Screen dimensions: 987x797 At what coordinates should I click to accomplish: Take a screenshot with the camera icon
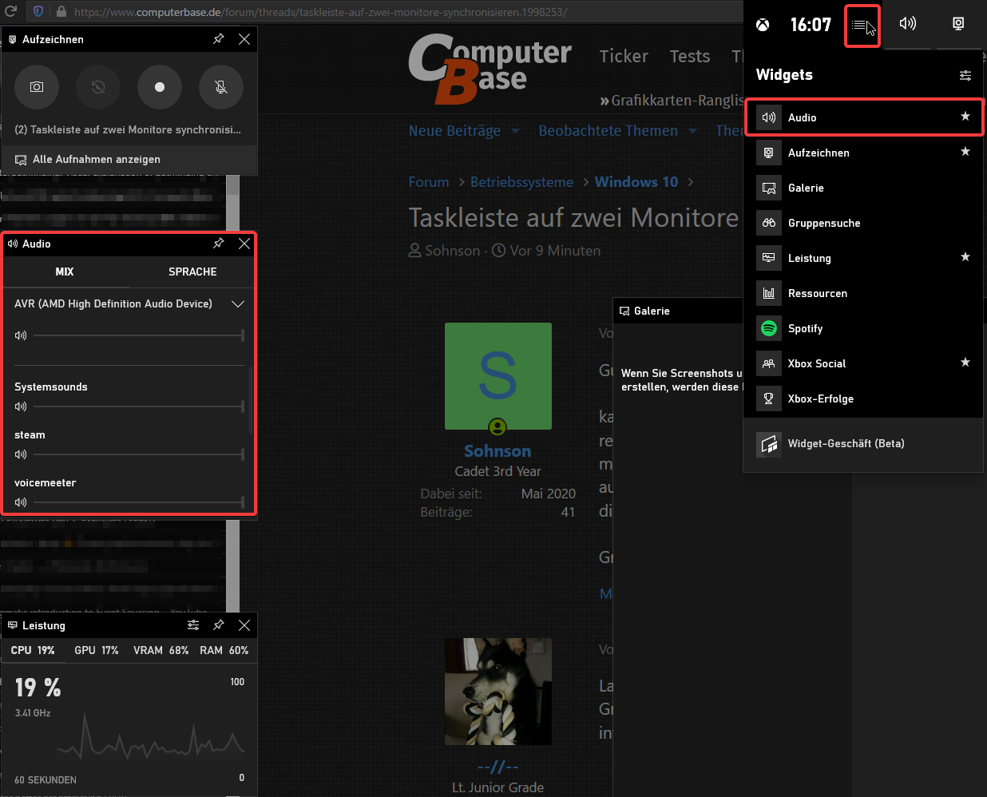pyautogui.click(x=37, y=87)
